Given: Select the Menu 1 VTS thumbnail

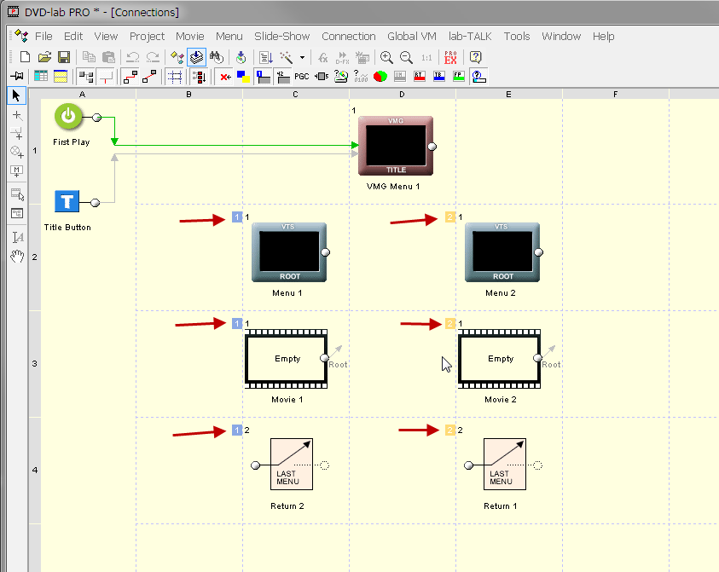Looking at the screenshot, I should 289,252.
